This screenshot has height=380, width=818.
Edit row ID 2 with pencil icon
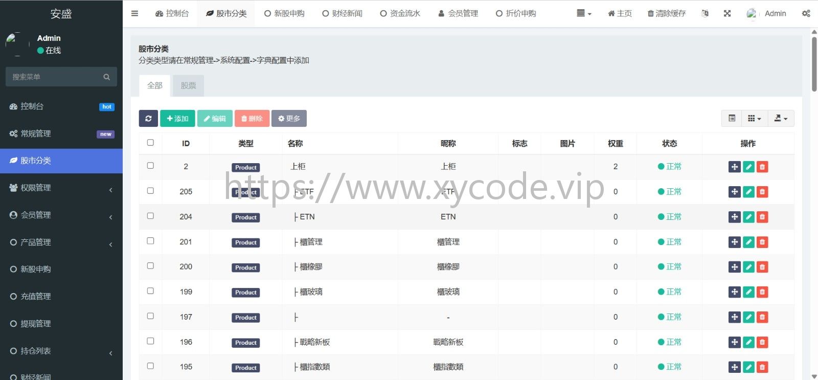point(748,167)
